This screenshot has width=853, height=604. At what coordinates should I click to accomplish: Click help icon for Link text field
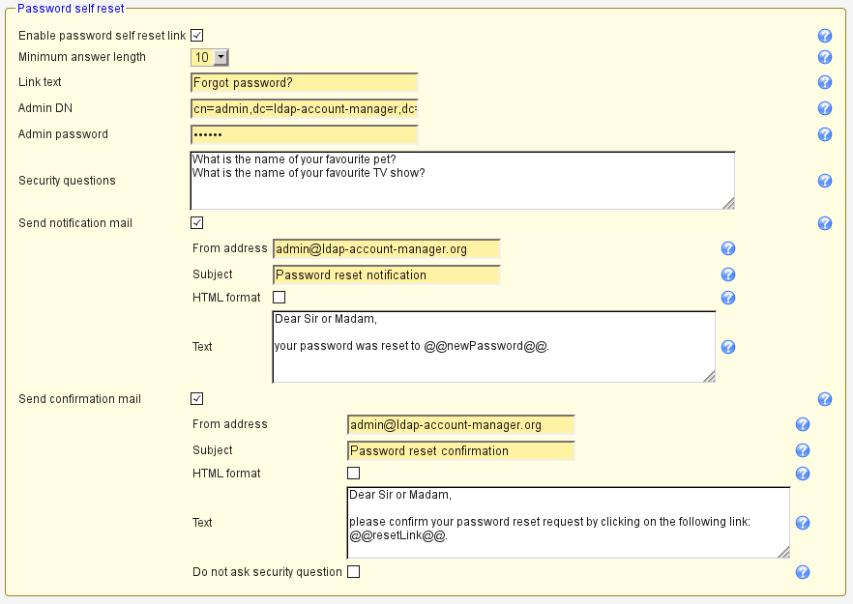[x=825, y=82]
